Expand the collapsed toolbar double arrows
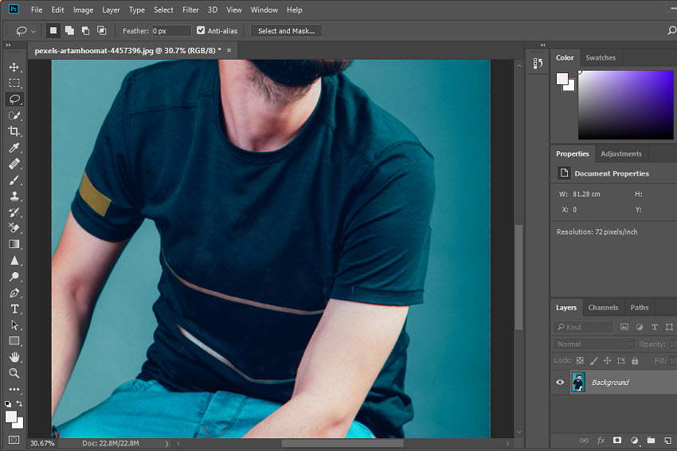 point(8,45)
